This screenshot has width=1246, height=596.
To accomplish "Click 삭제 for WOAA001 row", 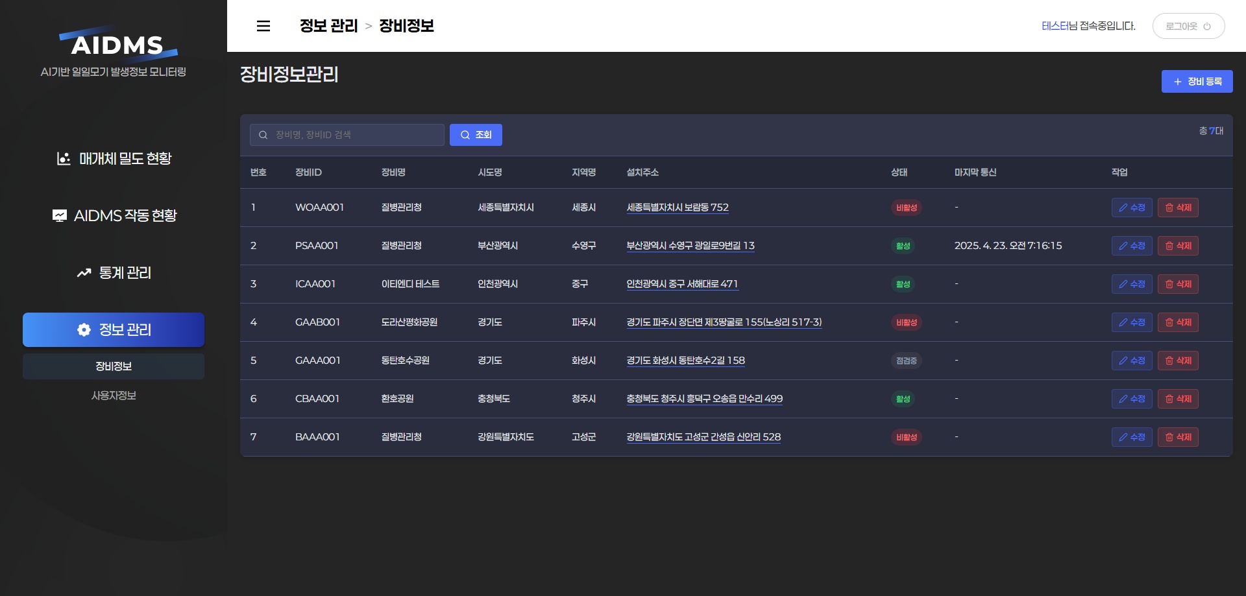I will [x=1178, y=208].
